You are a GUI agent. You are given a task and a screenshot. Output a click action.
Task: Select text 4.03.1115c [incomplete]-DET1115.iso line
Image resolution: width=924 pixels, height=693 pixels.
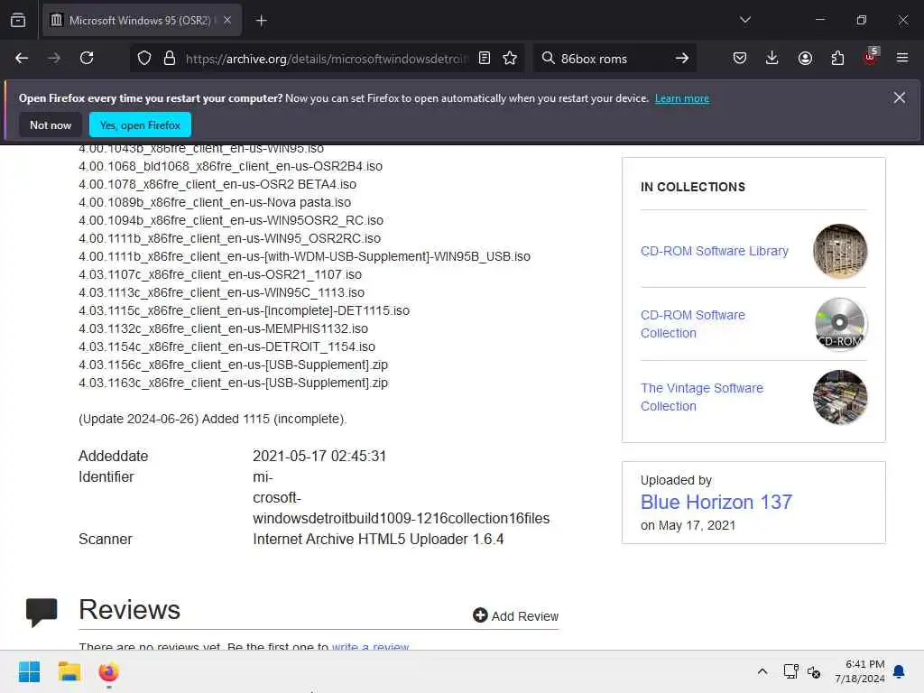point(244,310)
